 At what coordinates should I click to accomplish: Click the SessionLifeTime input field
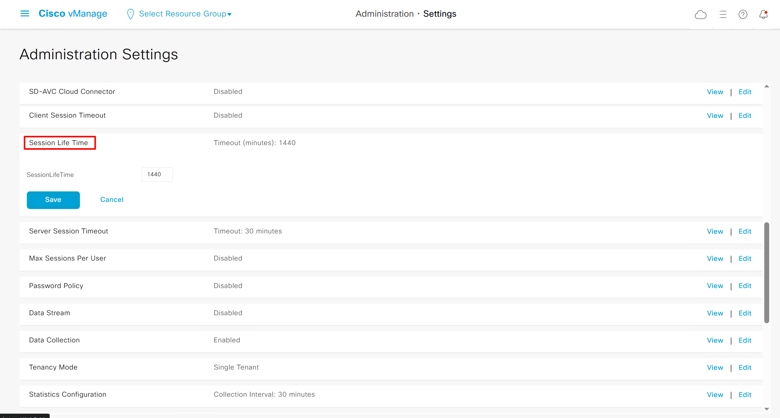click(157, 174)
